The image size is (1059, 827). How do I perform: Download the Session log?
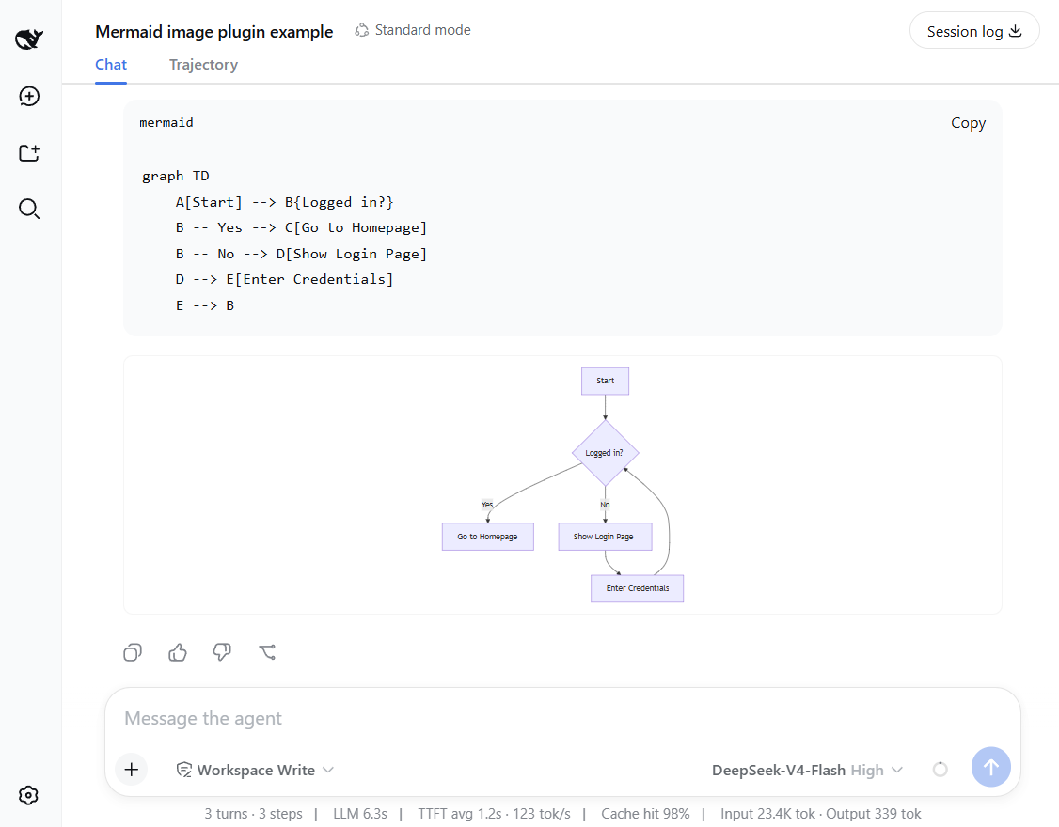coord(974,31)
